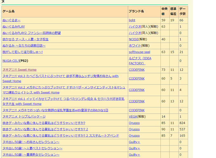216x158 pixels.
Task: Click the softhouse-seal brand link
Action: click(139, 52)
